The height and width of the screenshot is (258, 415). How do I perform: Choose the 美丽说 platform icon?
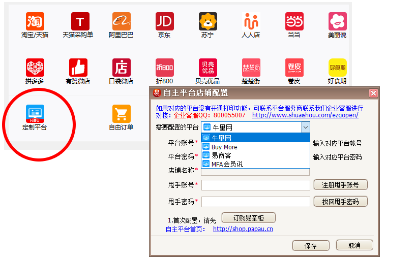pos(338,21)
